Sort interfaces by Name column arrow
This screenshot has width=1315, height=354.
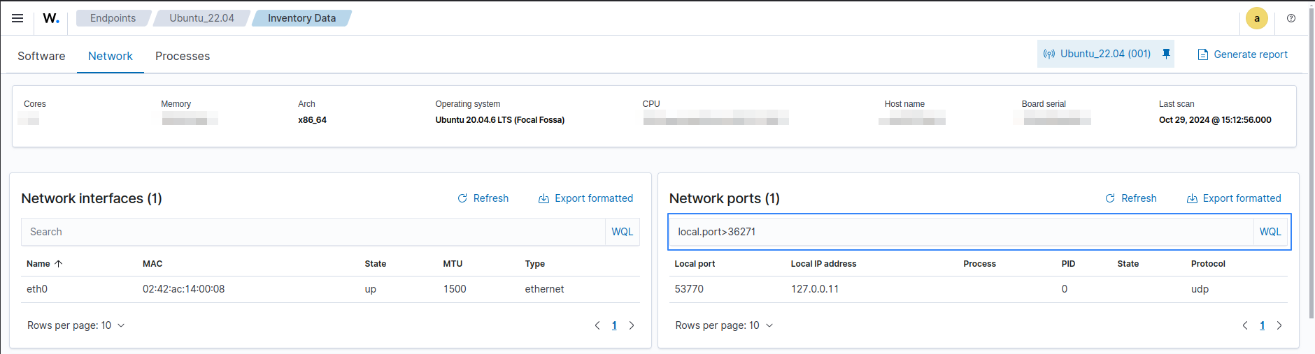[x=59, y=264]
